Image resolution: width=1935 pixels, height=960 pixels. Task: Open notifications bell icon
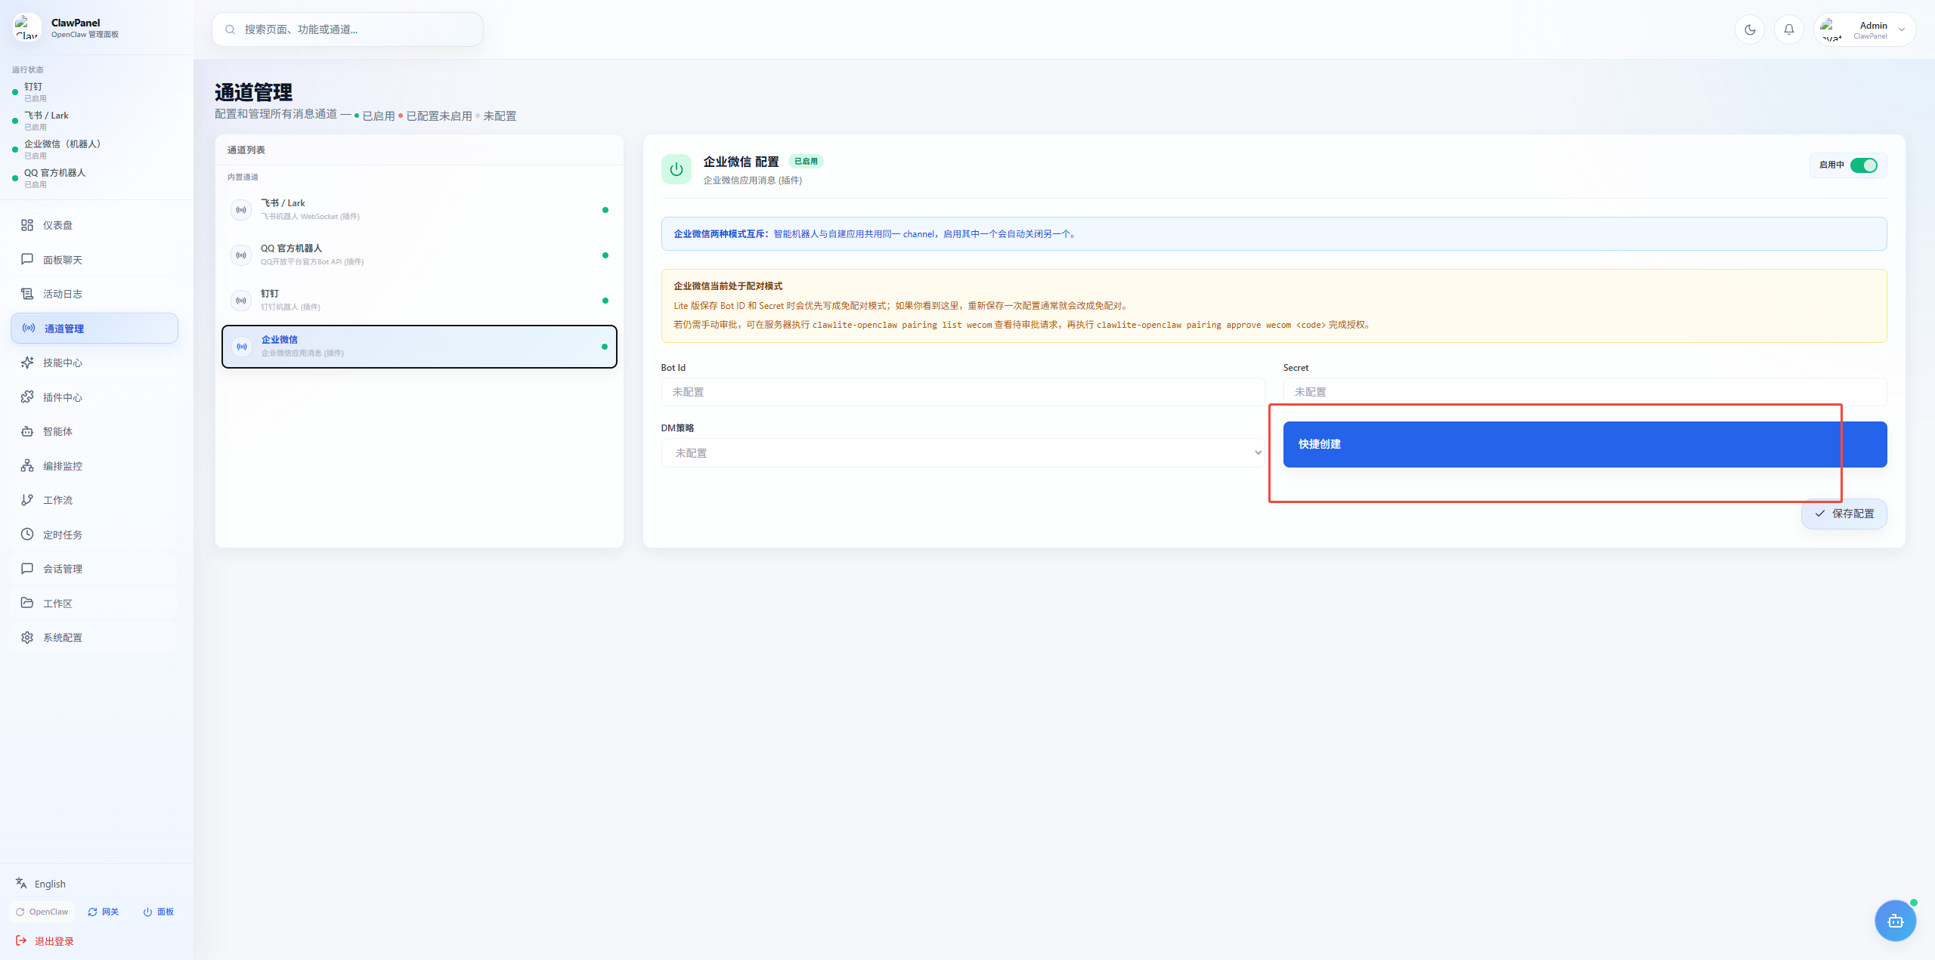coord(1788,29)
